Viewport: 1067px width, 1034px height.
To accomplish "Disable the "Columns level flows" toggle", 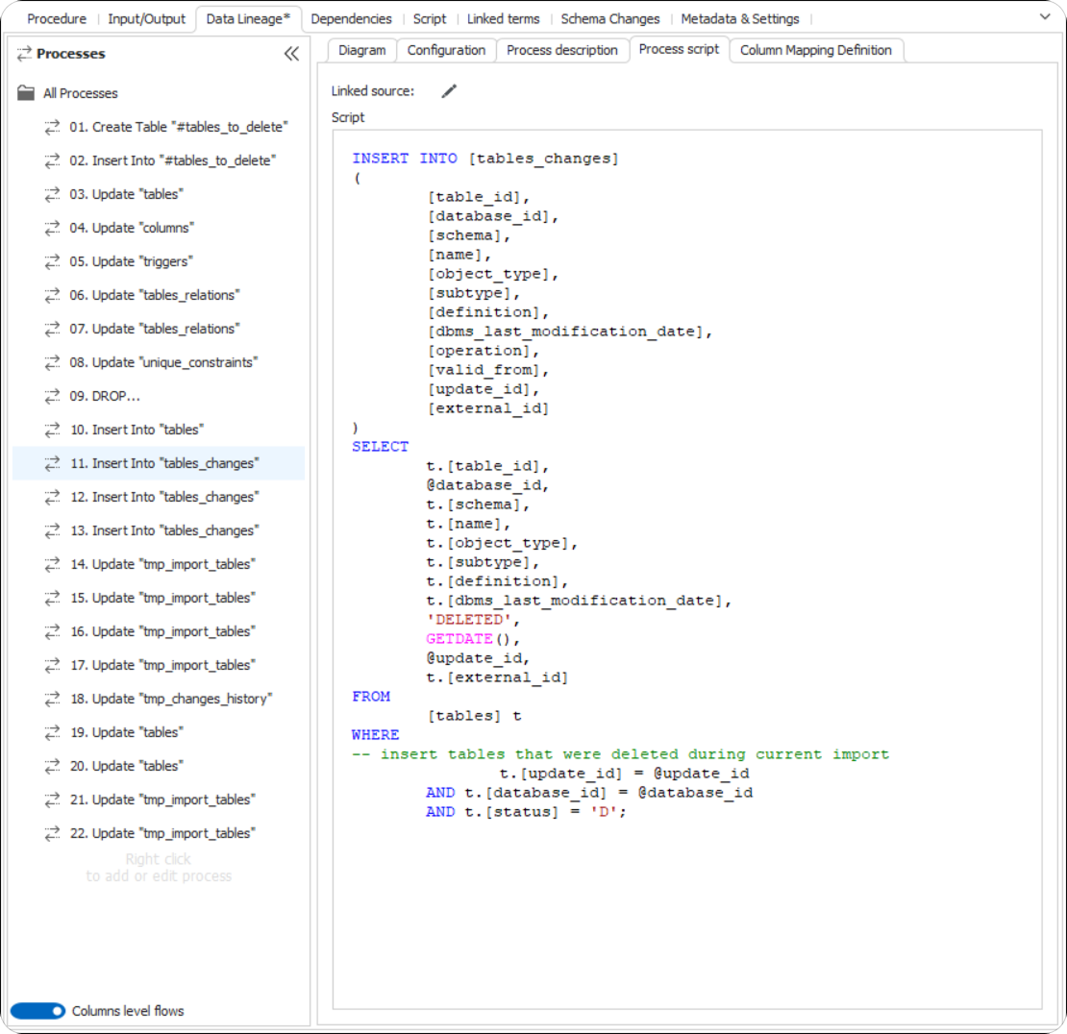I will tap(37, 1011).
